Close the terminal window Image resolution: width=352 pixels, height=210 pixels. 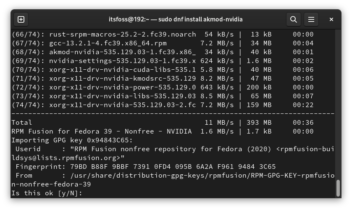(x=331, y=19)
